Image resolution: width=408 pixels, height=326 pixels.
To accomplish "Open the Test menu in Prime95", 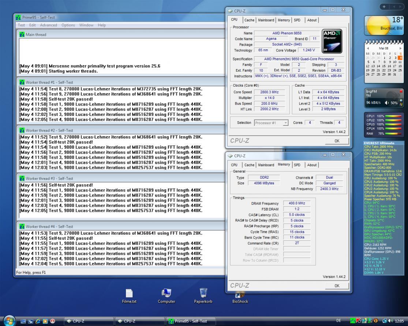I will (21, 25).
